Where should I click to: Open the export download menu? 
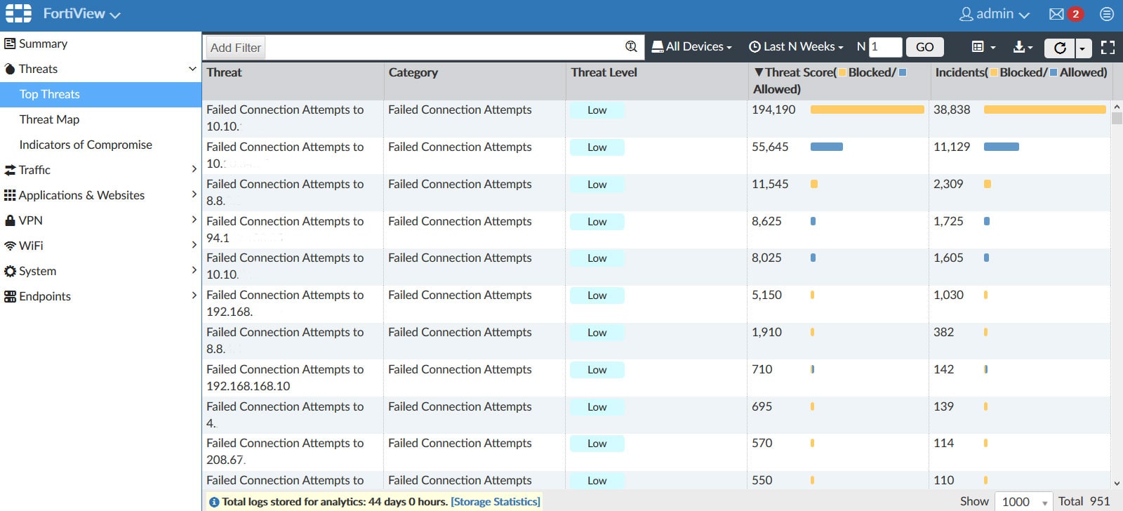[x=1022, y=47]
